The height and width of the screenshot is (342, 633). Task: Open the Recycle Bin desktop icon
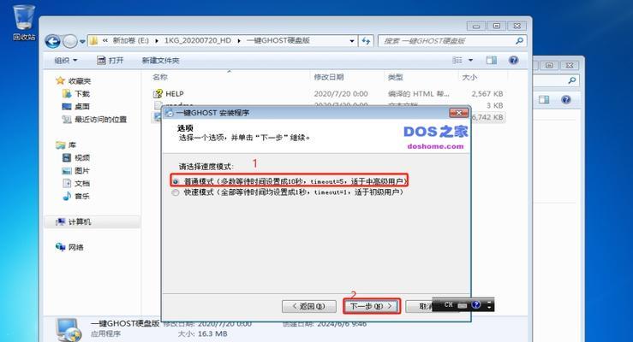(23, 22)
